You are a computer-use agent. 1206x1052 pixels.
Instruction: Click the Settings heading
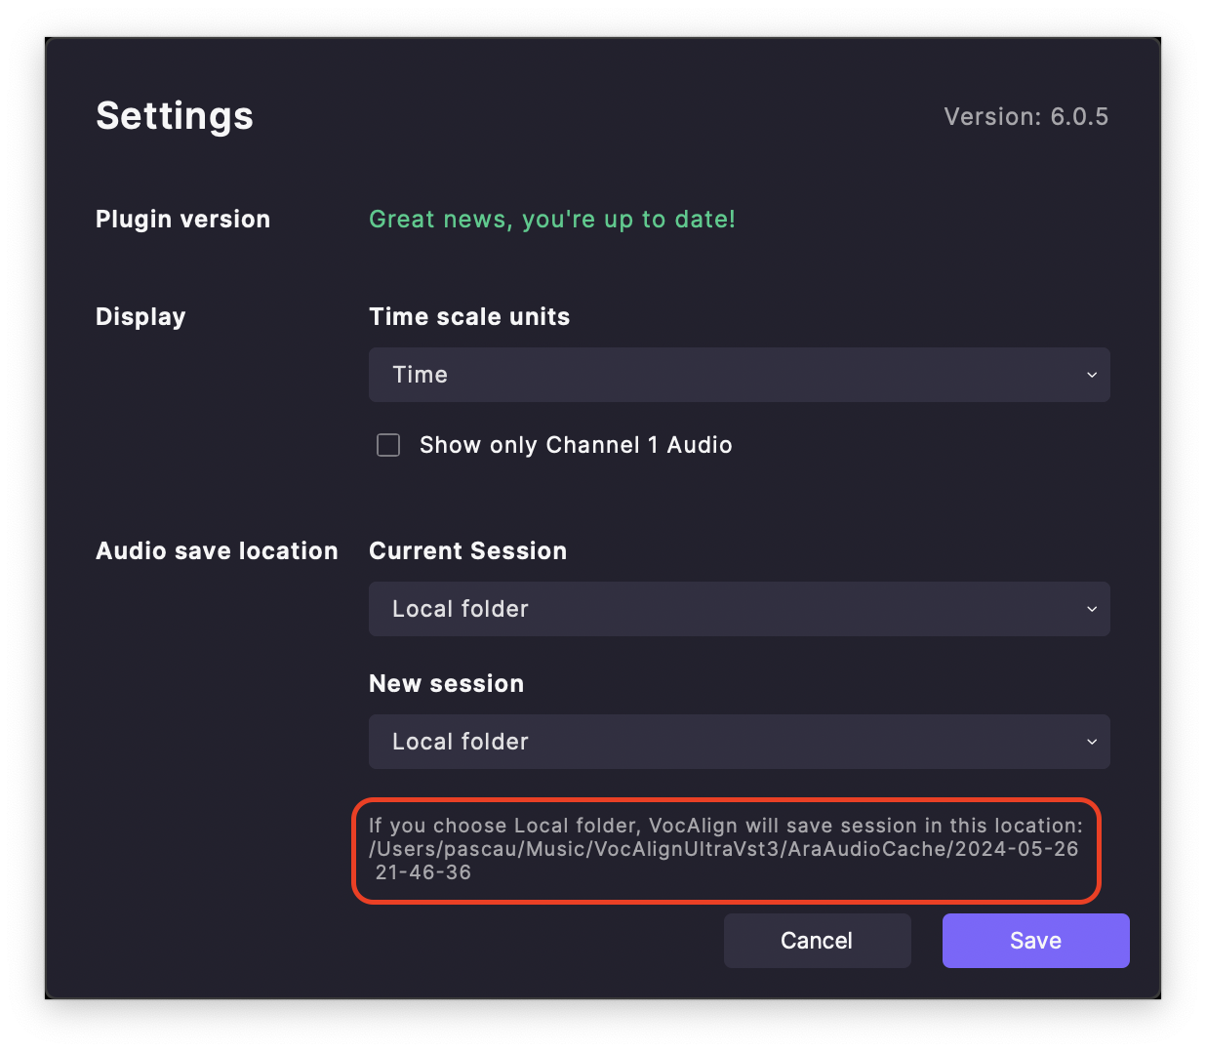tap(175, 116)
